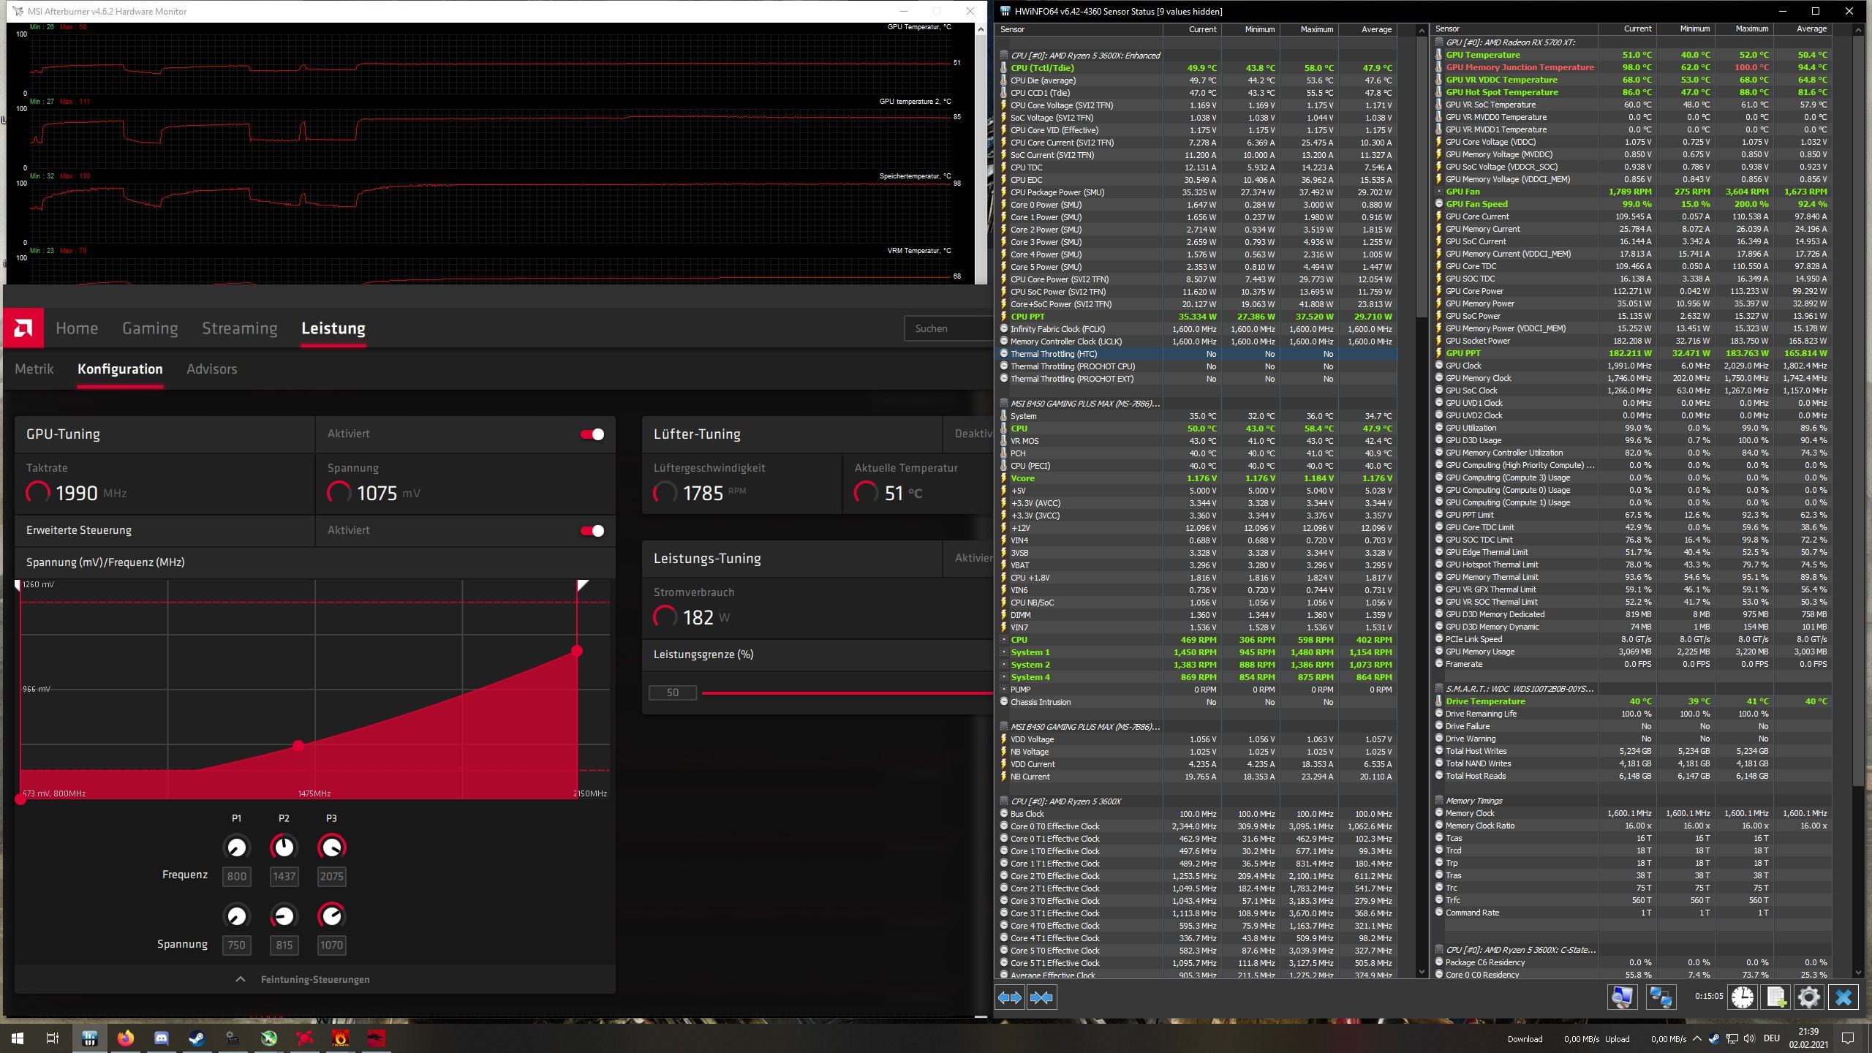Click the Suchen search field
Screen dimensions: 1872x1053
948,328
